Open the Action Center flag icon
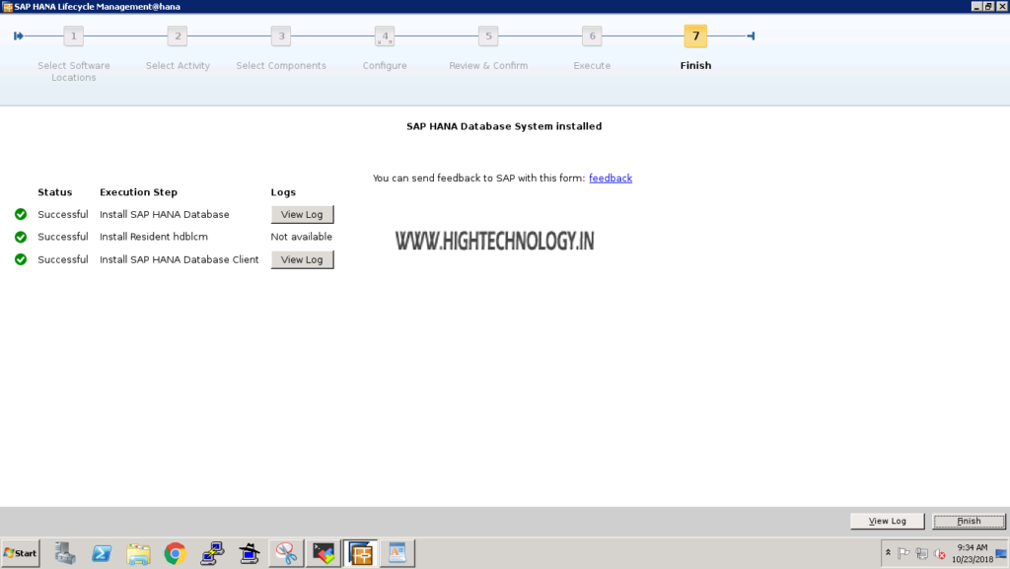1010x569 pixels. [x=903, y=553]
